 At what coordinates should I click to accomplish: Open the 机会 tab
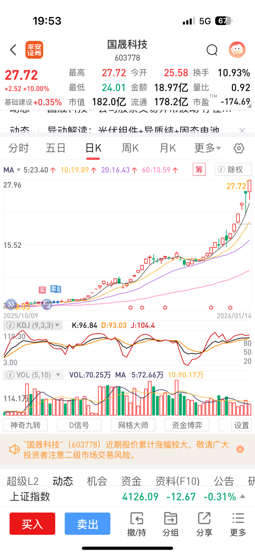coord(97,481)
